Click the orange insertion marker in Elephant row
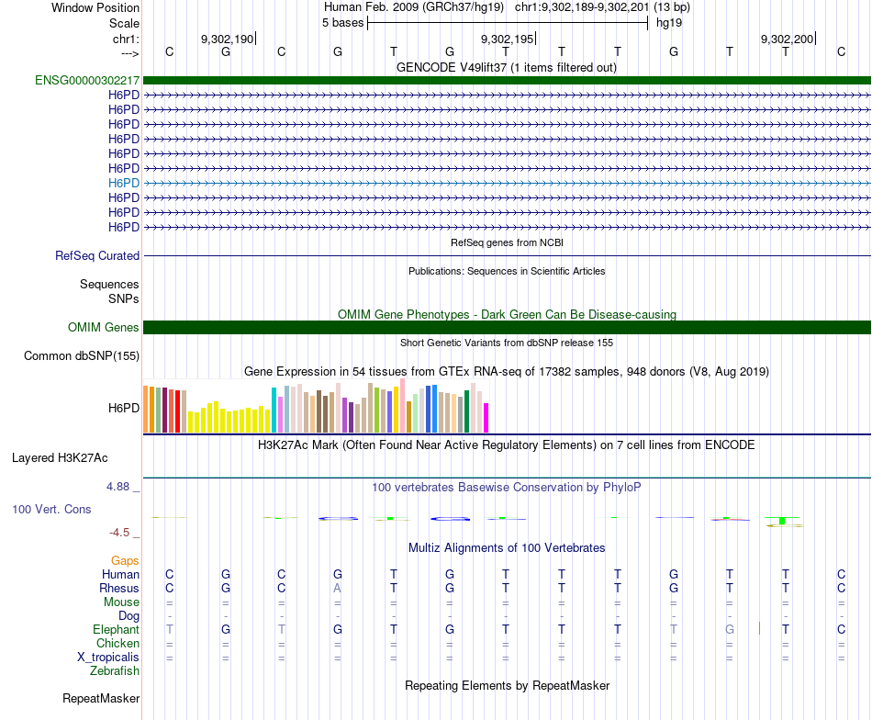The height and width of the screenshot is (720, 872). click(x=759, y=629)
